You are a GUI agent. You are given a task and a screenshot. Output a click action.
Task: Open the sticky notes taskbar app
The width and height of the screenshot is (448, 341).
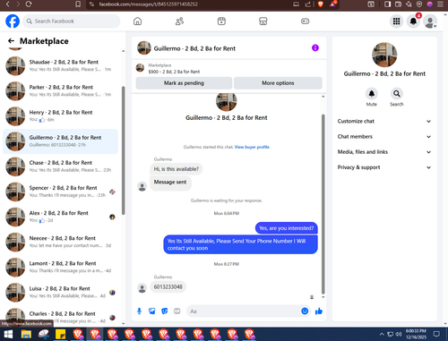point(61,334)
